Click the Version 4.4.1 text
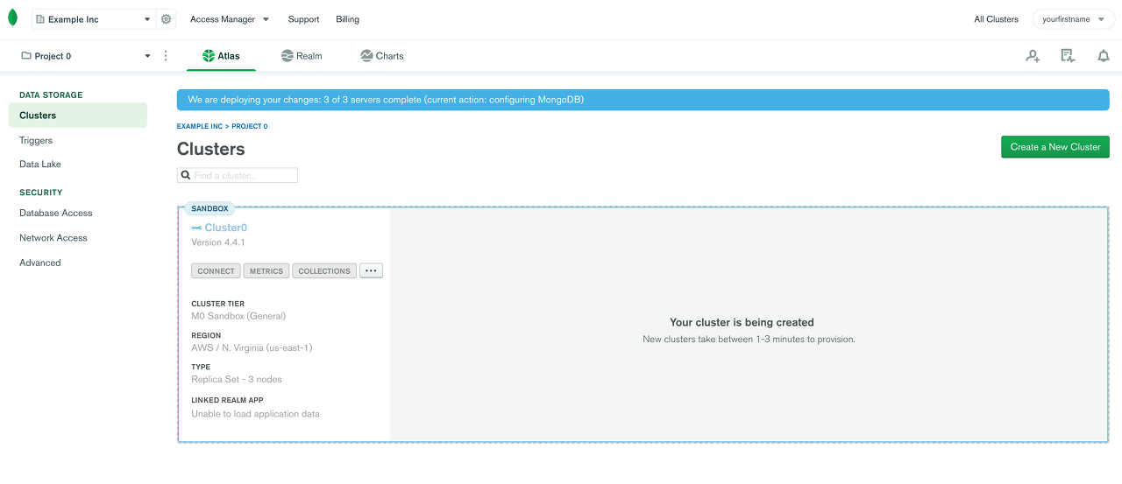The height and width of the screenshot is (484, 1122). [x=218, y=242]
